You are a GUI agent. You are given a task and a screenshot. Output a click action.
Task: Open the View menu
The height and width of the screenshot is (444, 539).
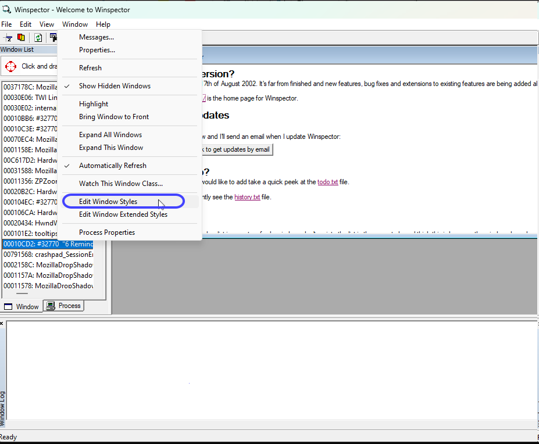[x=47, y=24]
